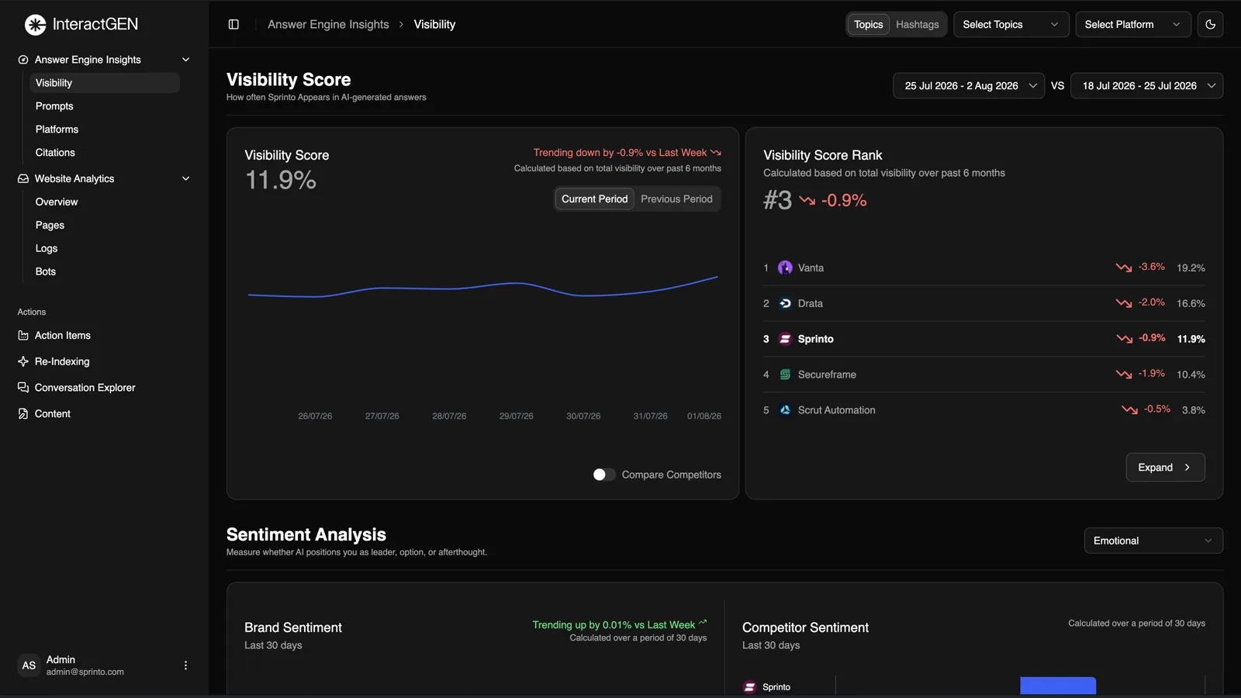Collapse the Answer Engine Insights section
Viewport: 1241px width, 698px height.
coord(186,60)
